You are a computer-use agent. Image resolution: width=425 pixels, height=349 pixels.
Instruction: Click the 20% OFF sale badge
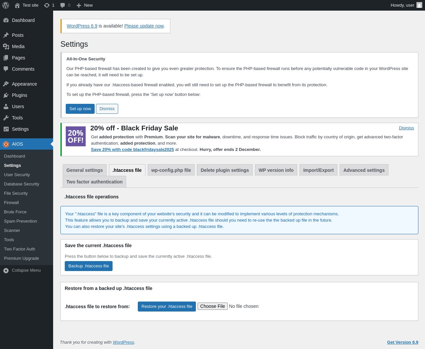[76, 136]
